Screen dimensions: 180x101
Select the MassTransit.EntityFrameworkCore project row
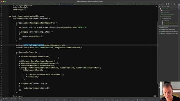[168, 31]
